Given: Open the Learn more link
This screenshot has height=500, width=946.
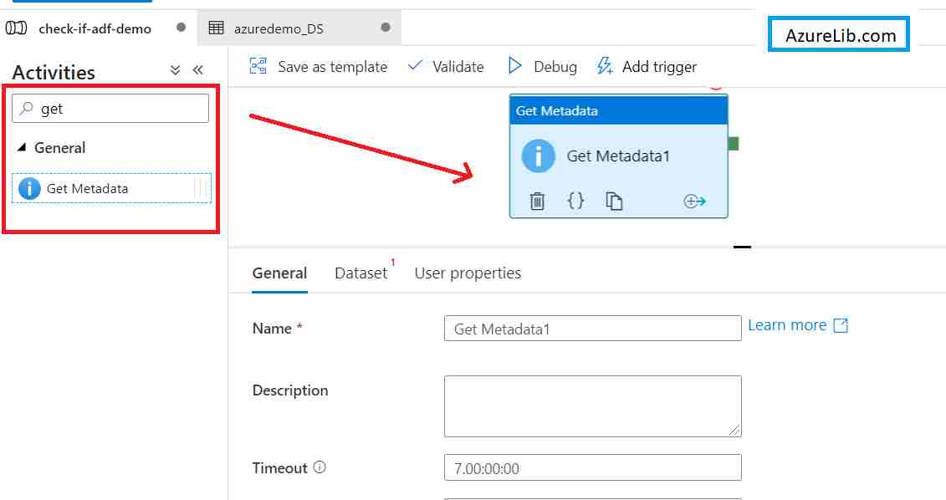Looking at the screenshot, I should [x=787, y=325].
